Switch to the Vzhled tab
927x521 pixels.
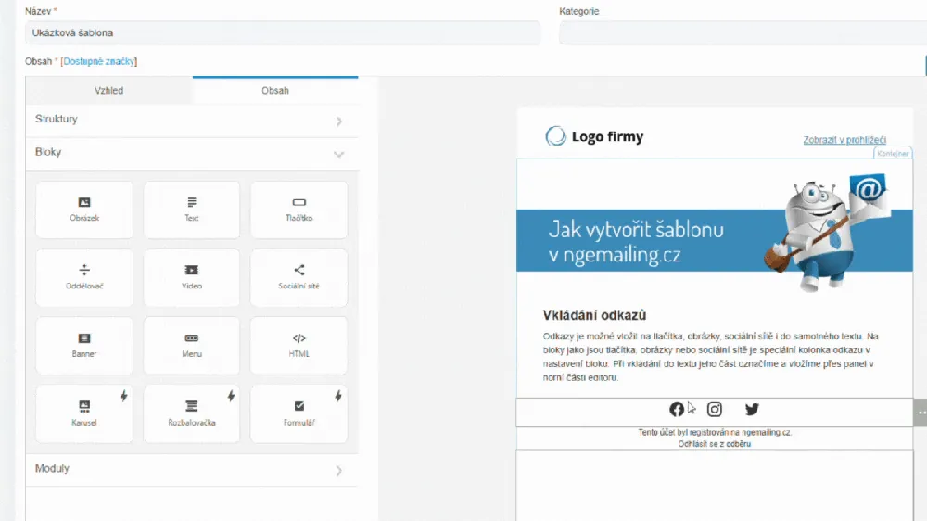pyautogui.click(x=108, y=91)
